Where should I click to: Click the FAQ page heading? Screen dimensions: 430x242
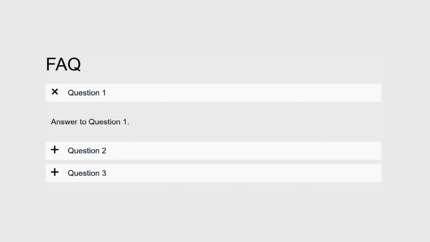click(x=63, y=64)
